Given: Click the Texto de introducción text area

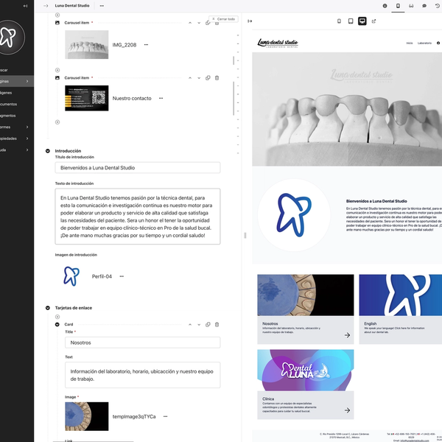Looking at the screenshot, I should point(138,216).
